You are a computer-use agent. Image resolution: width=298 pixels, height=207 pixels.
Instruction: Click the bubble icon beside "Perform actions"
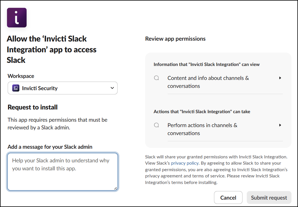point(157,125)
